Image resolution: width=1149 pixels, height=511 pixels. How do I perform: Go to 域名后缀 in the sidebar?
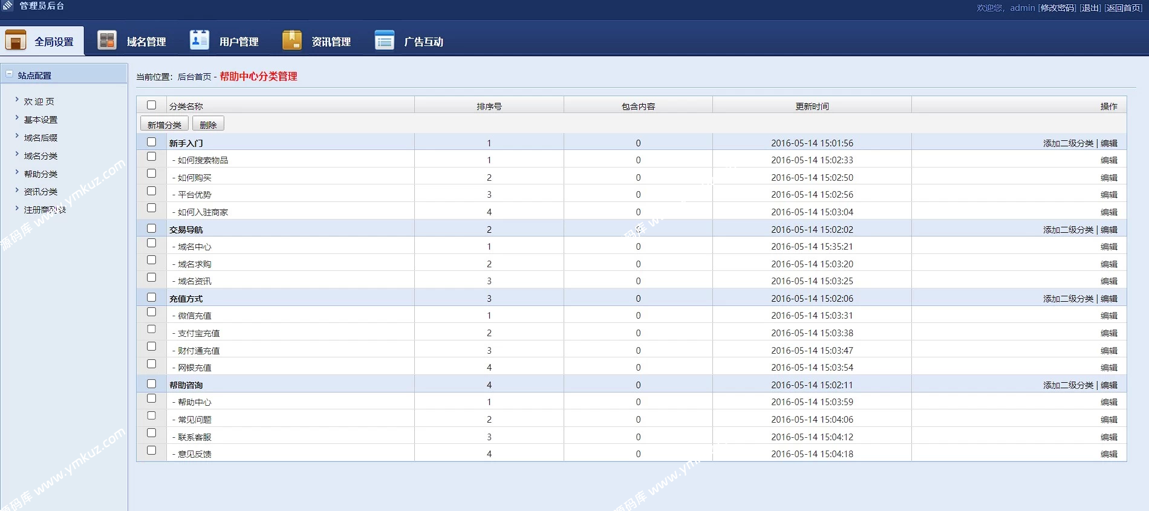pyautogui.click(x=41, y=138)
